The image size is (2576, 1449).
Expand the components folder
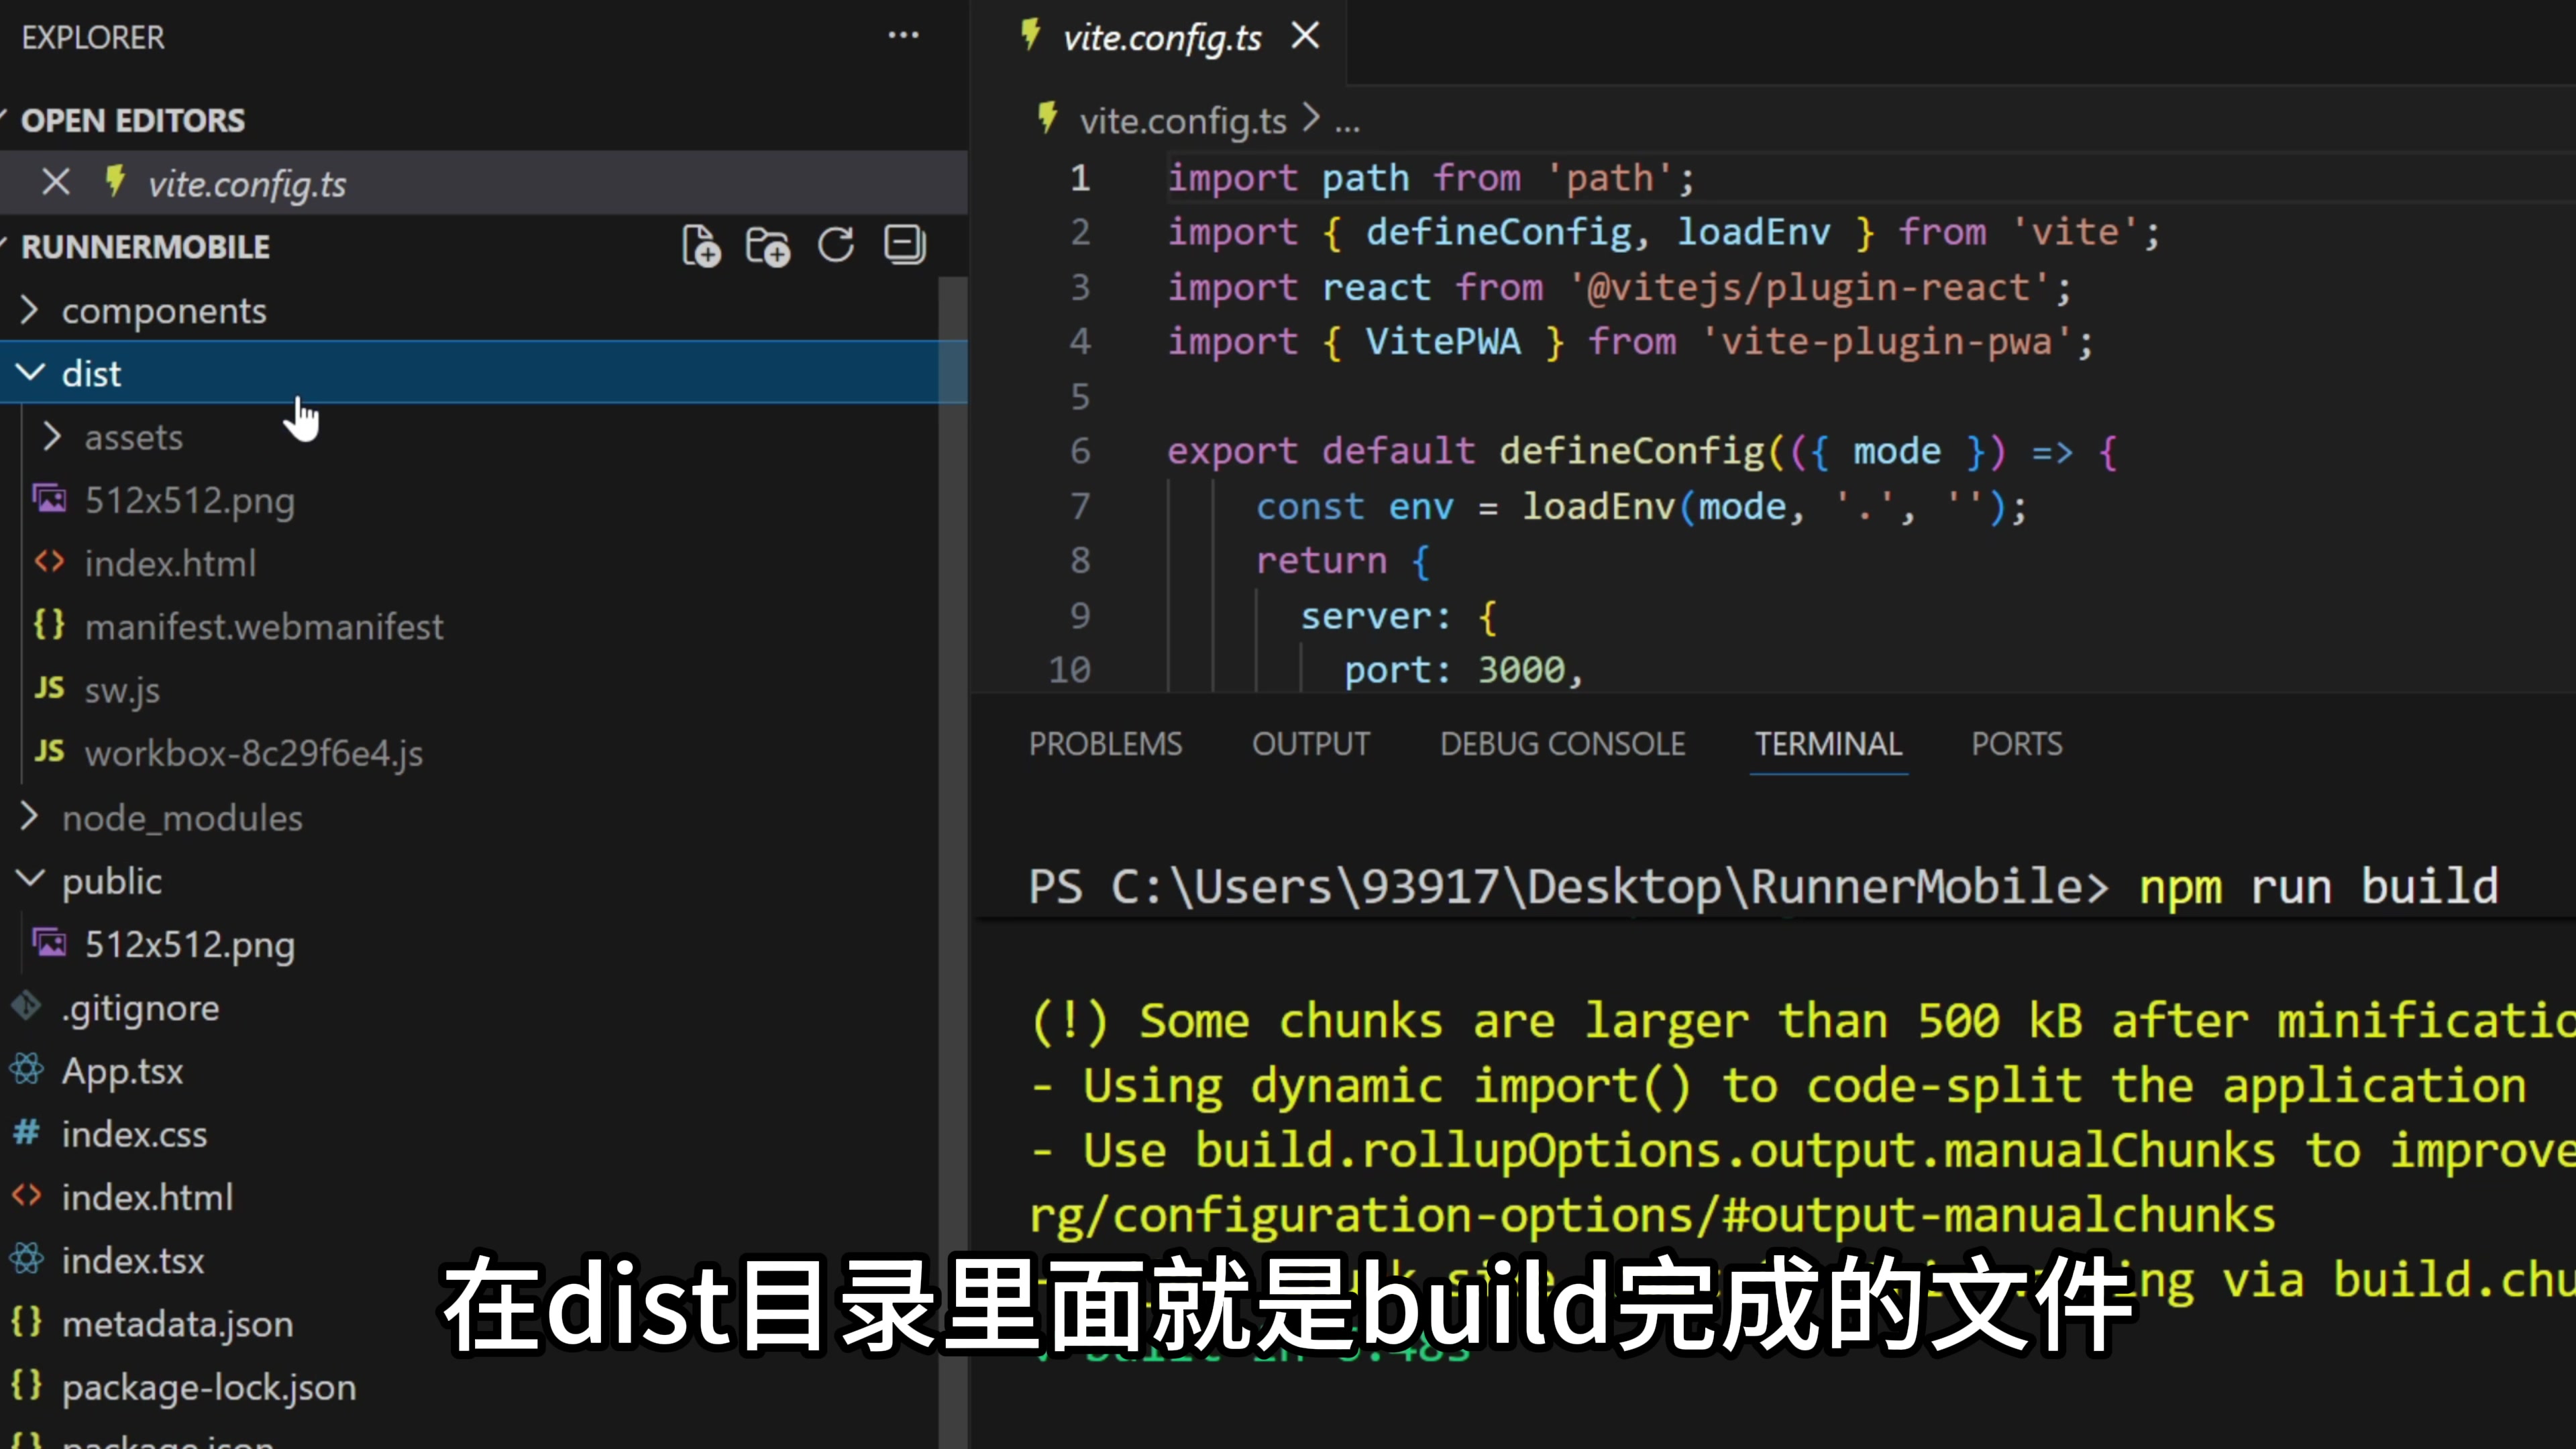click(163, 311)
